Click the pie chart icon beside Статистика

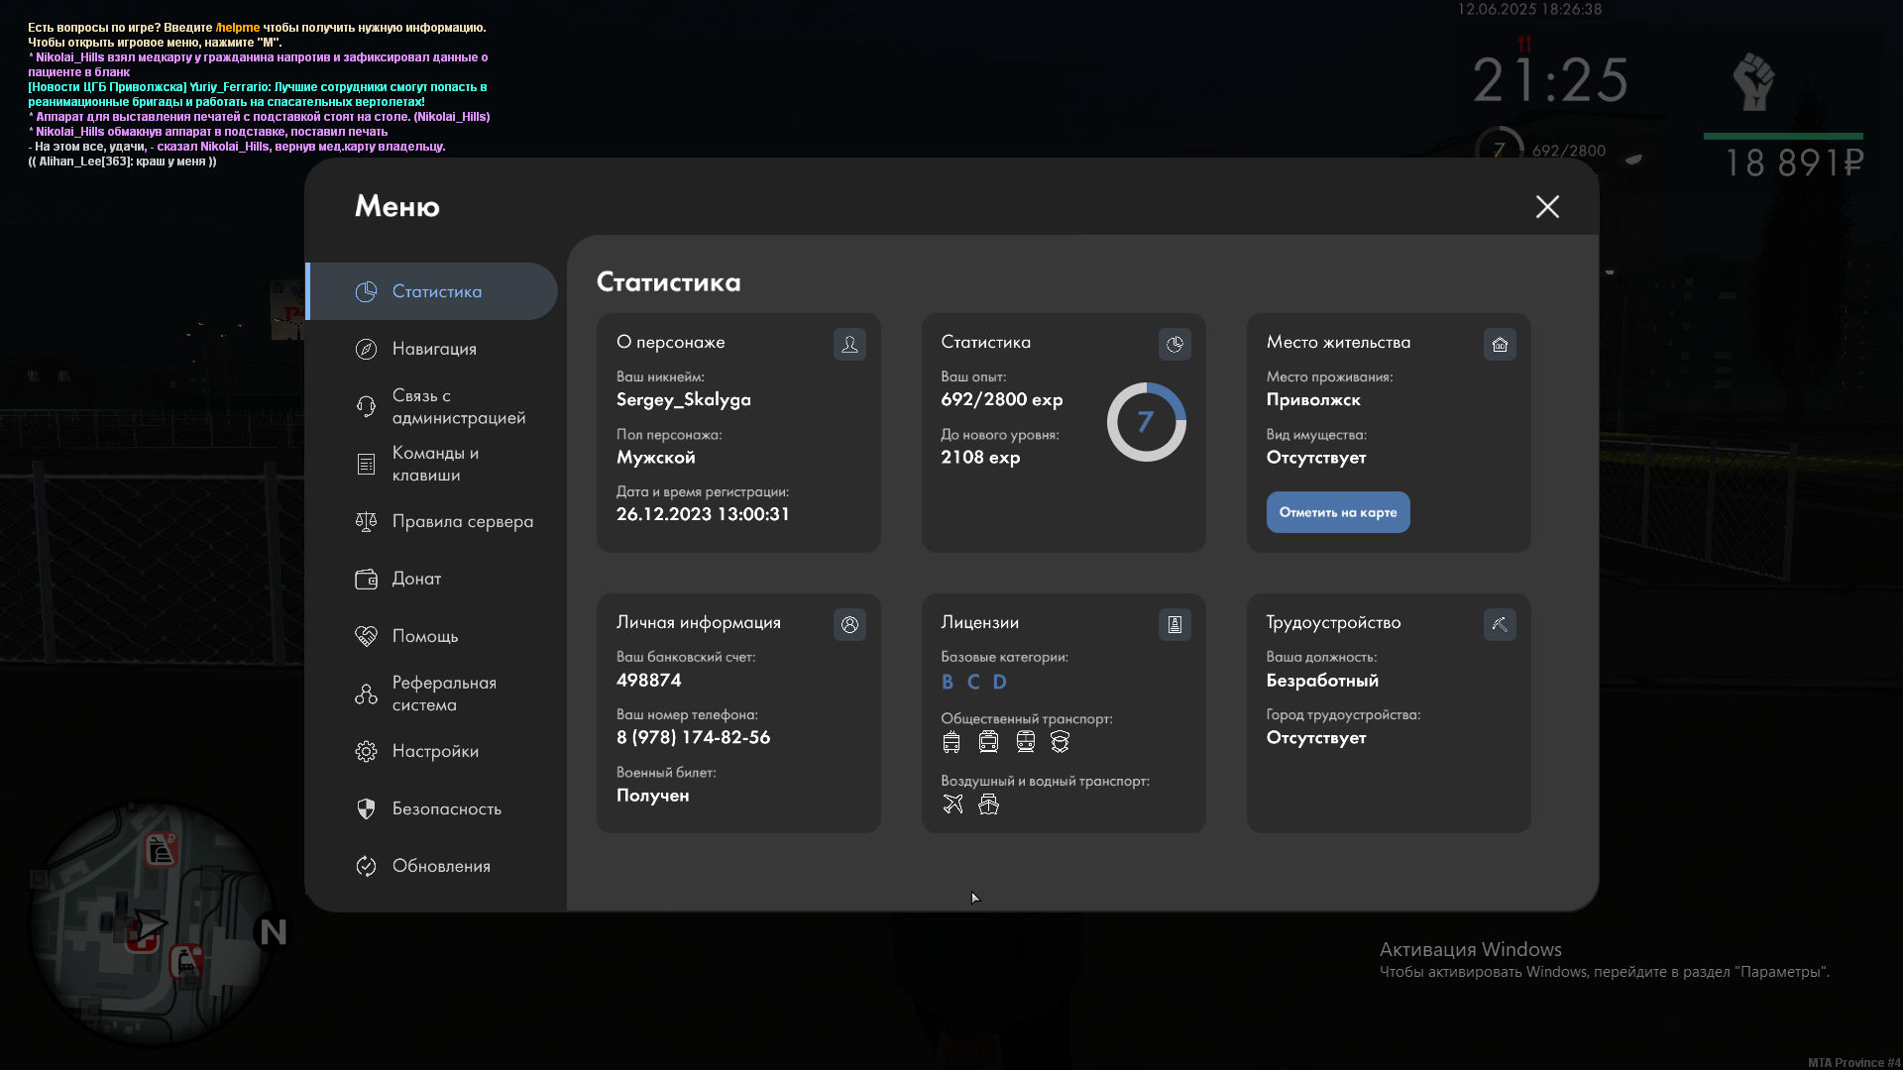pyautogui.click(x=366, y=291)
